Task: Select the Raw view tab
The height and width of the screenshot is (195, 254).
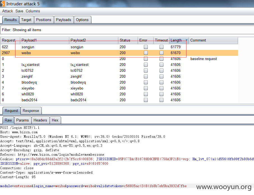Action: click(x=8, y=120)
